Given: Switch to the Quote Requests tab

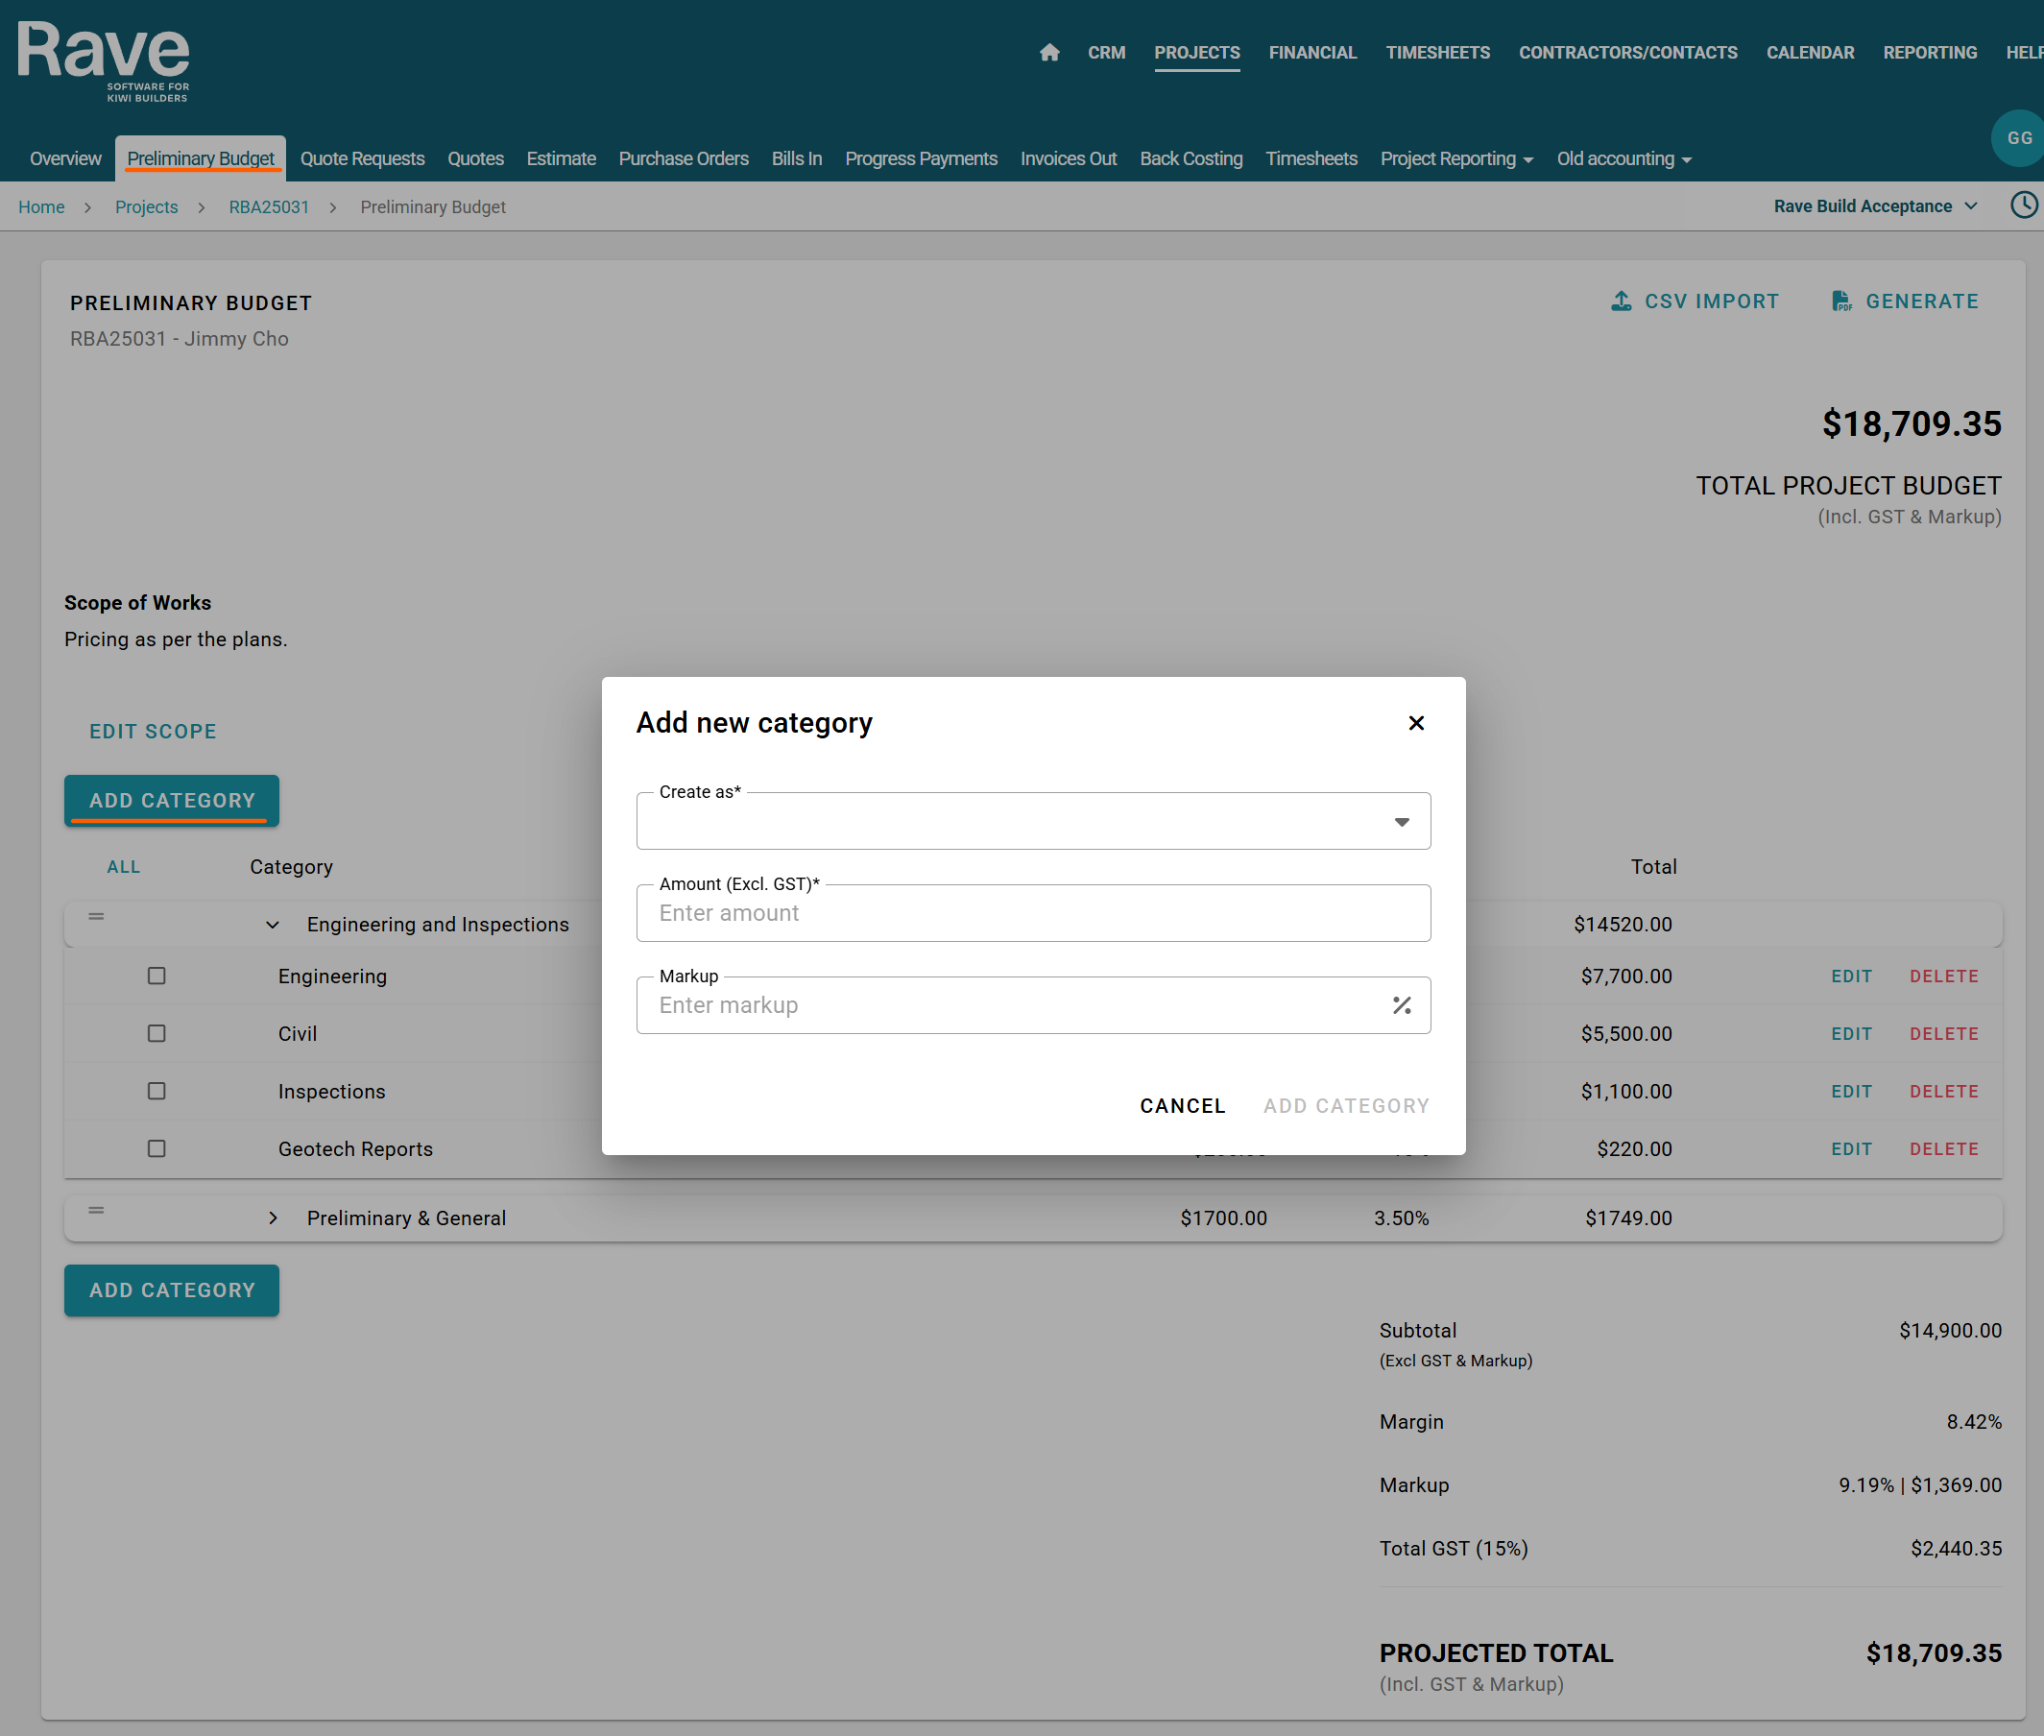Looking at the screenshot, I should (362, 158).
